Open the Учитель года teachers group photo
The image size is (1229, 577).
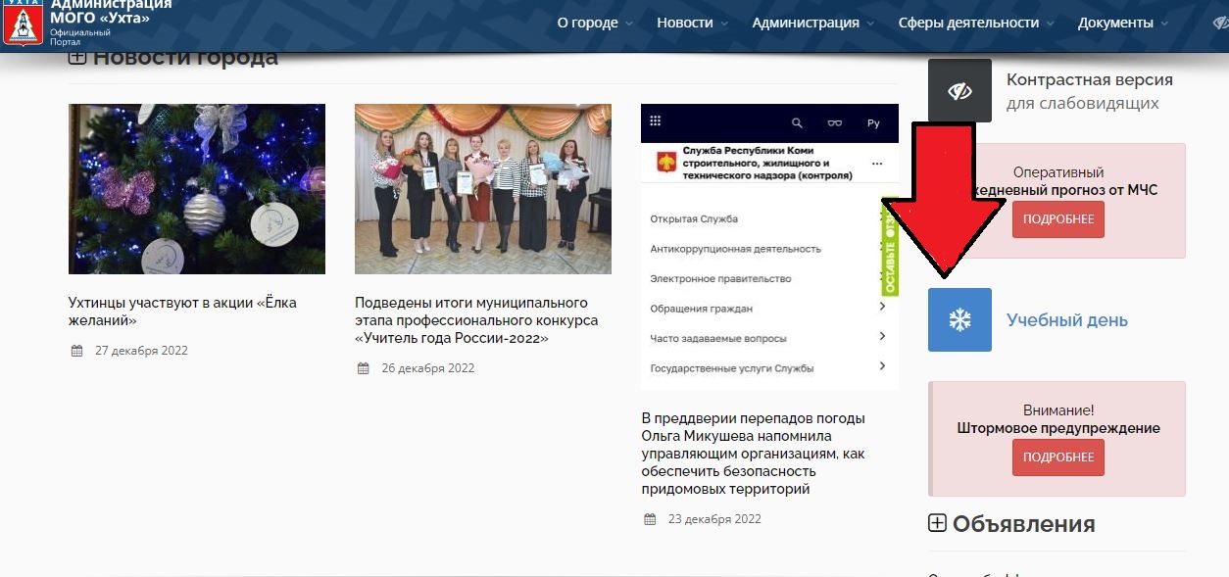point(483,189)
